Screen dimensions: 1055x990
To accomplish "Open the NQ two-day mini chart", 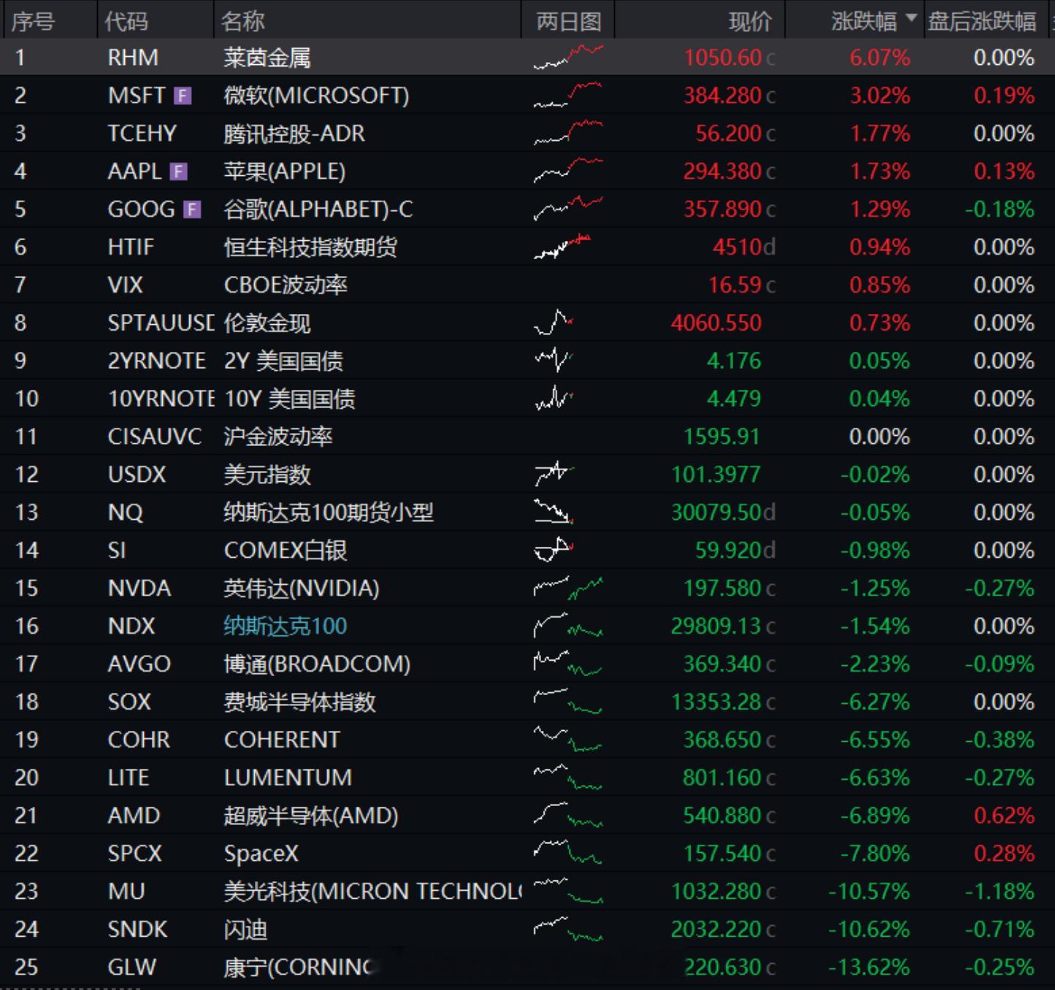I will pos(553,512).
